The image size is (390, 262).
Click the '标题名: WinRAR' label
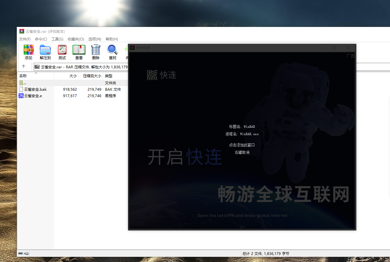pos(242,126)
